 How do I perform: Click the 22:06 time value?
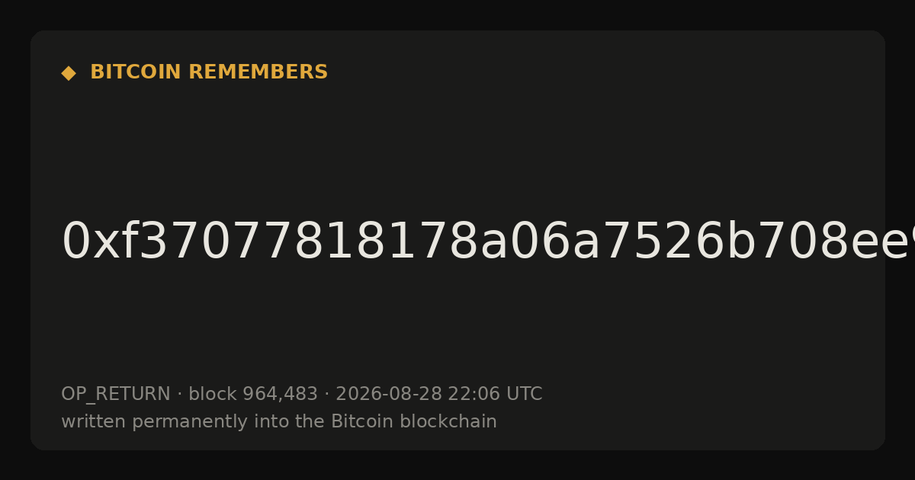coord(471,395)
